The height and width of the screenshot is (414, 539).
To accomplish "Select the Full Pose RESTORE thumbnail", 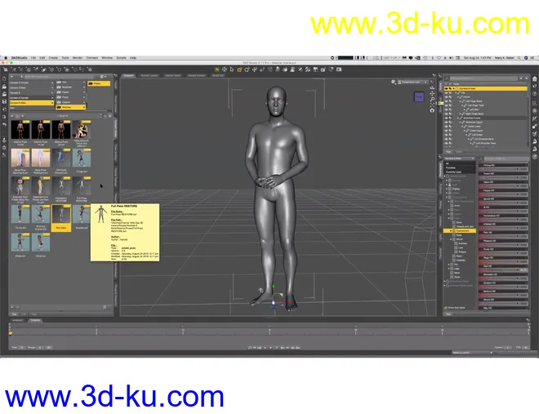I will point(61,215).
